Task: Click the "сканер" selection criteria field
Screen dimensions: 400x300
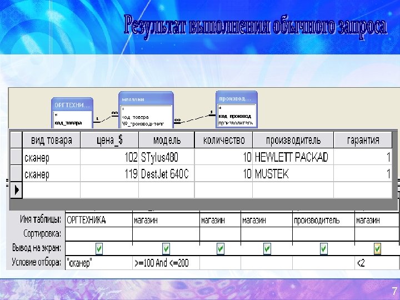Action: click(99, 262)
